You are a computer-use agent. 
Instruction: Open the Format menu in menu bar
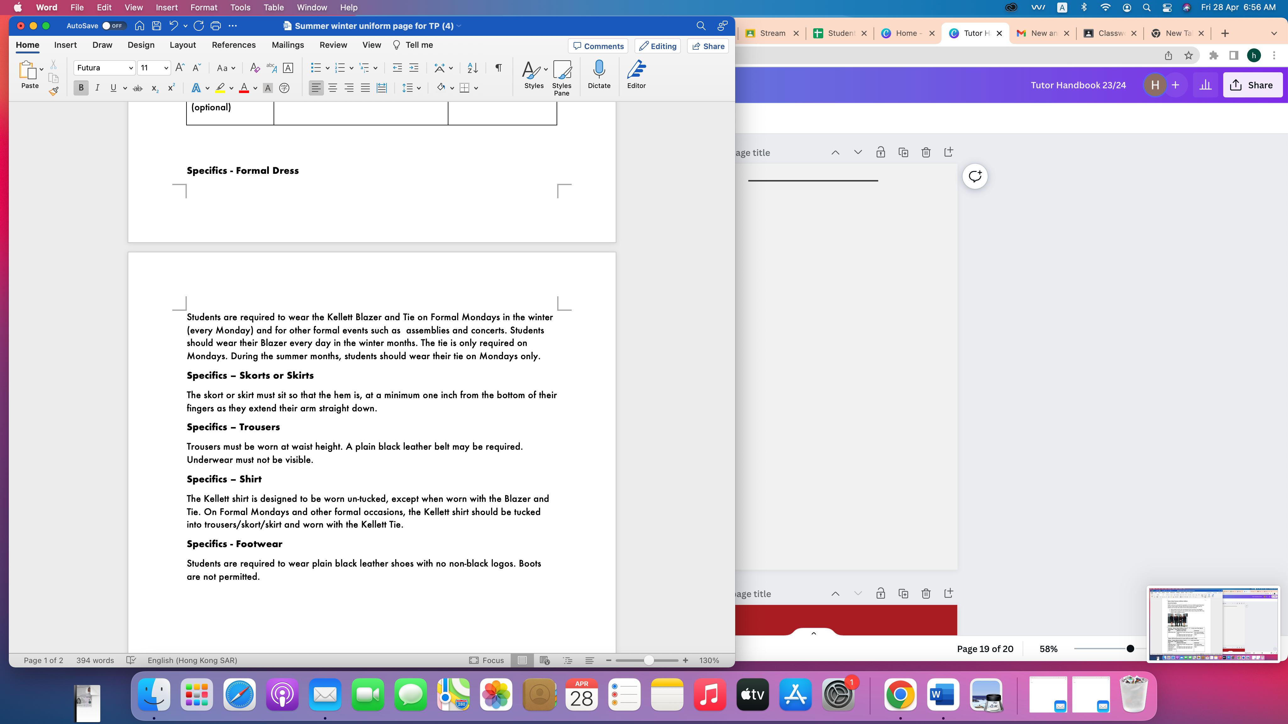tap(203, 8)
